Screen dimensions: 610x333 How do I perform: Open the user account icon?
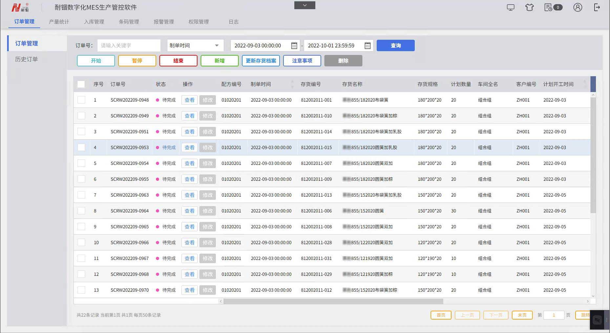pyautogui.click(x=578, y=7)
